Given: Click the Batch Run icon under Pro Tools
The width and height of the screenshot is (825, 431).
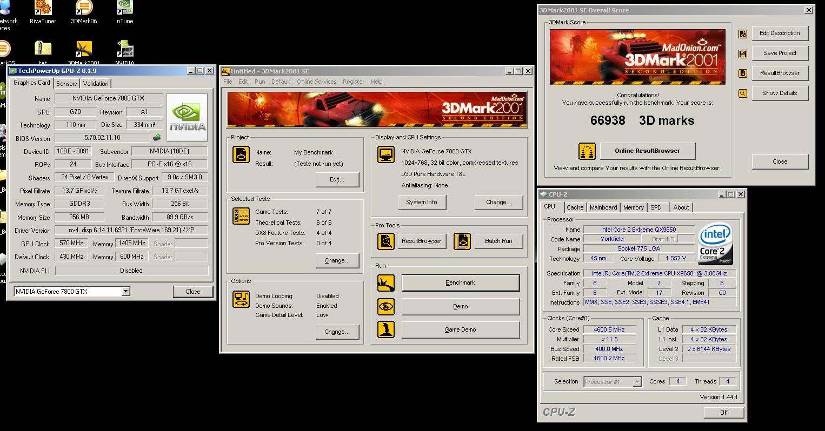Looking at the screenshot, I should click(x=462, y=241).
